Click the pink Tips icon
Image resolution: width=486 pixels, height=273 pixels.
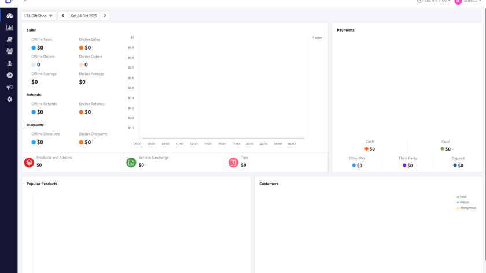pos(233,163)
